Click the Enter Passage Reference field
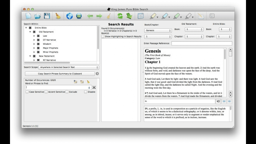 point(202,43)
